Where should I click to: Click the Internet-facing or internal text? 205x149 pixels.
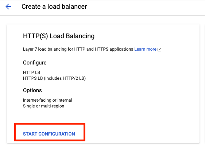47,100
